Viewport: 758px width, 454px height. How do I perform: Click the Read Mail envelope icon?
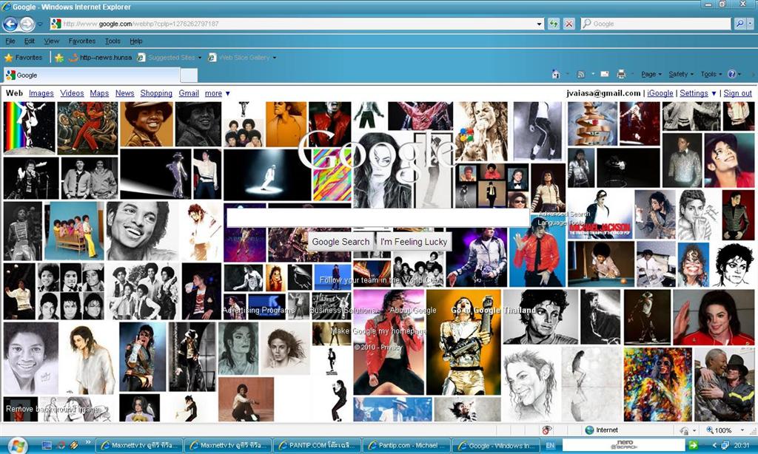(604, 74)
